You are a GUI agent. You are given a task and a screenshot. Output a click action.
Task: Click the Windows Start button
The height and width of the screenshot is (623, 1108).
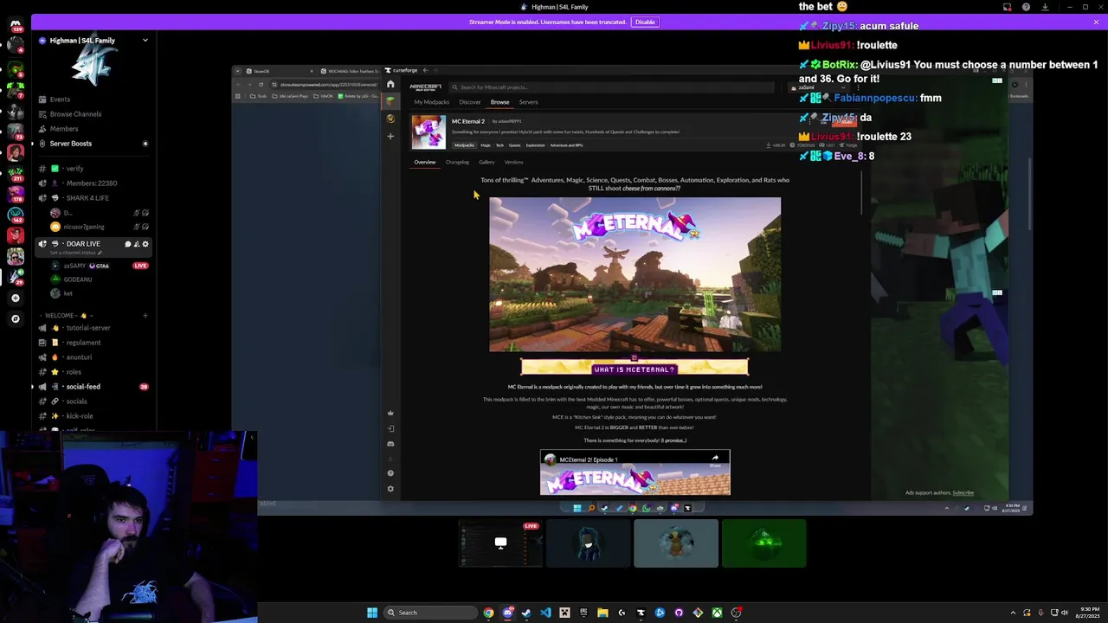point(372,613)
